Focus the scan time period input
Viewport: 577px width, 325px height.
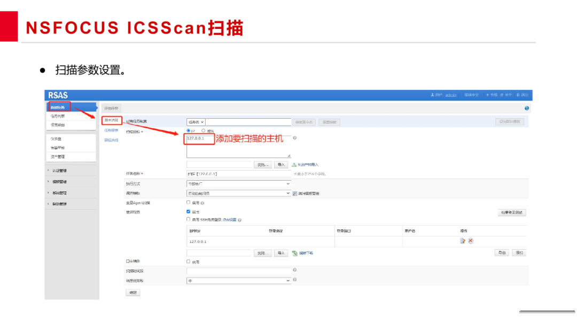pos(238,271)
